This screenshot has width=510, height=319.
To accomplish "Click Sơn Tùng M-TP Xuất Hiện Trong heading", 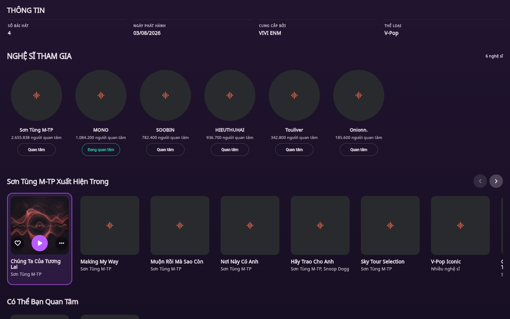I will tap(58, 181).
